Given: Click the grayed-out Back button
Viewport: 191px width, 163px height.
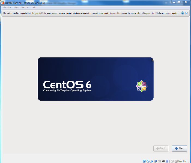Looking at the screenshot, I should point(161,148).
